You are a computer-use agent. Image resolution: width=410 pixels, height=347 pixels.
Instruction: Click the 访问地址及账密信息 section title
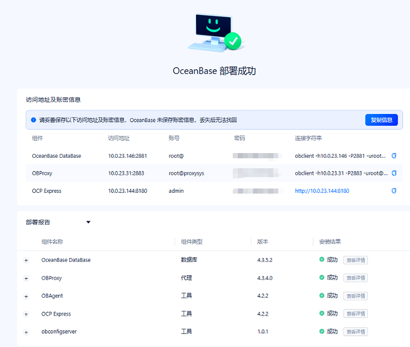53,100
